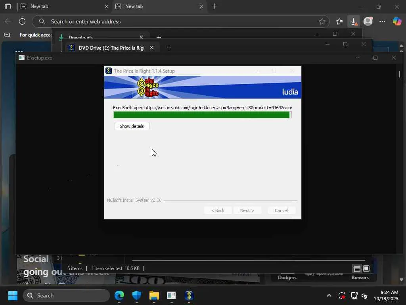Viewport: 406px width, 305px height.
Task: Refresh the Edge browser page
Action: point(22,21)
